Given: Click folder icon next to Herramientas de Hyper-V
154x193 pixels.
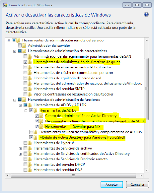Looking at the screenshot, I should click(x=30, y=143).
